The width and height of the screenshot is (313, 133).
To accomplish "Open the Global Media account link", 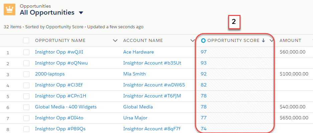I will click(138, 107).
